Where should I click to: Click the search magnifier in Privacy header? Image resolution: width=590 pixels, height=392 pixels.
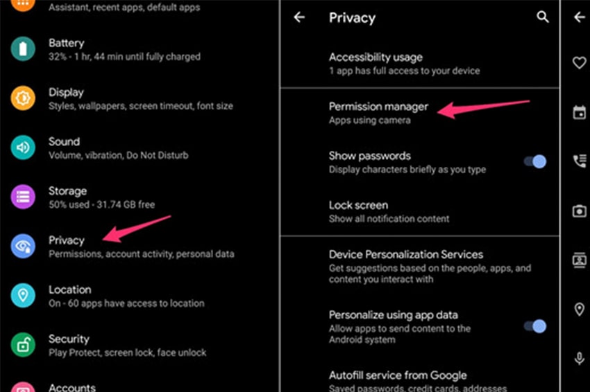pos(542,17)
